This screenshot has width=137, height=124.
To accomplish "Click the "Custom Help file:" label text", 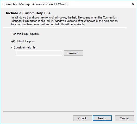I will (x=26, y=47).
